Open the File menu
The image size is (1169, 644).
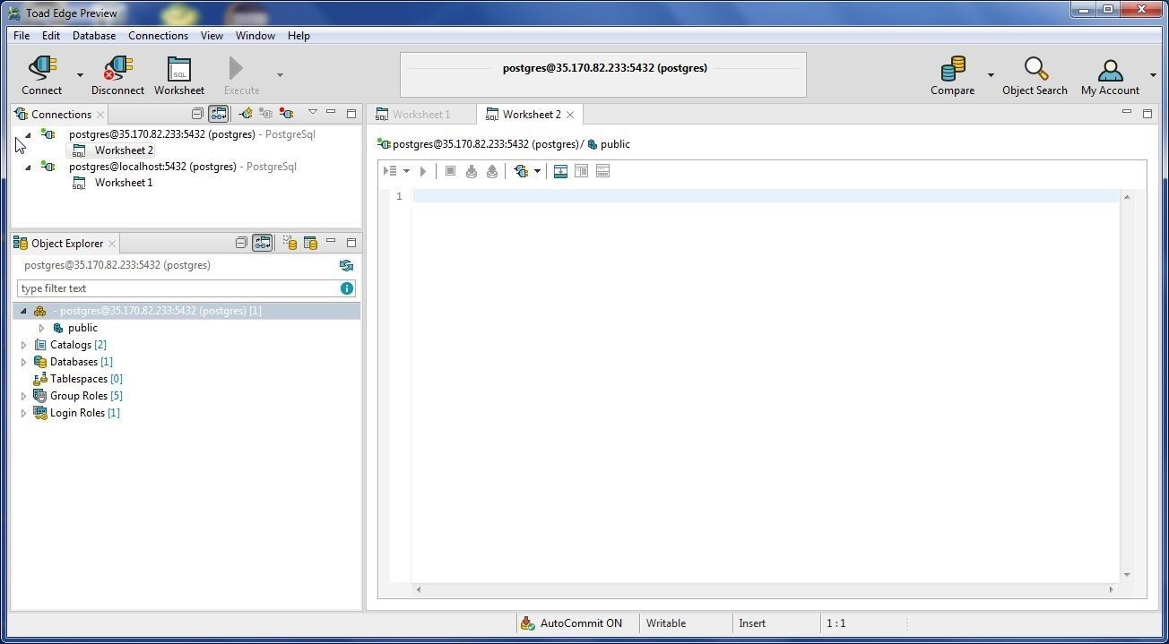click(x=22, y=36)
